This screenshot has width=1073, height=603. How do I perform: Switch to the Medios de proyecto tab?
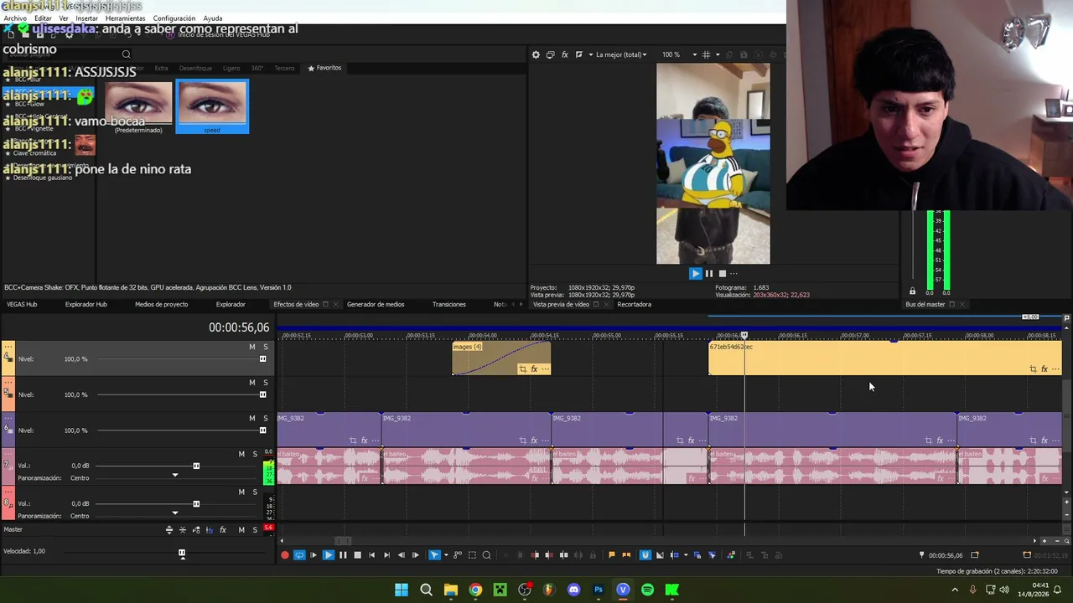[x=161, y=304]
